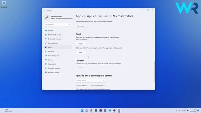Screen dimensions: 201x113
Task: Click the Settings window vertical scrollbar
Action: pyautogui.click(x=155, y=72)
